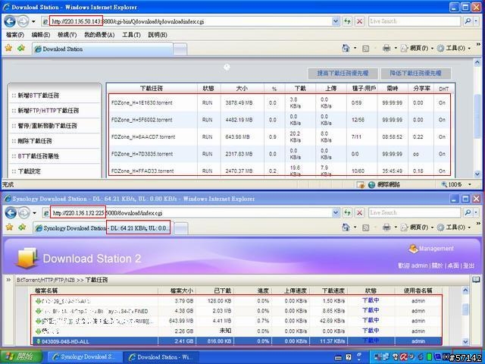Screen dimensions: 485x364
Task: Open address history dropdown in upper window
Action: click(x=336, y=21)
